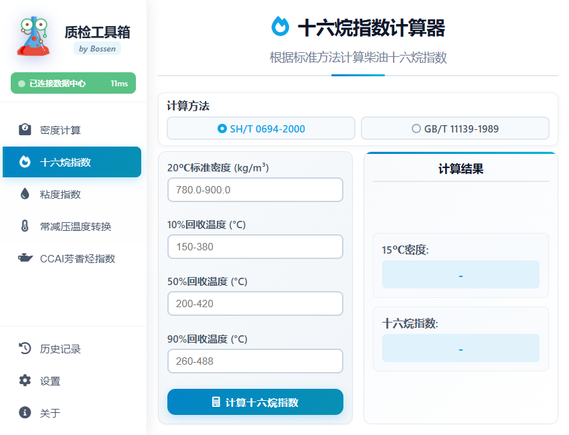
Task: Click the history clock icon
Action: (x=25, y=348)
